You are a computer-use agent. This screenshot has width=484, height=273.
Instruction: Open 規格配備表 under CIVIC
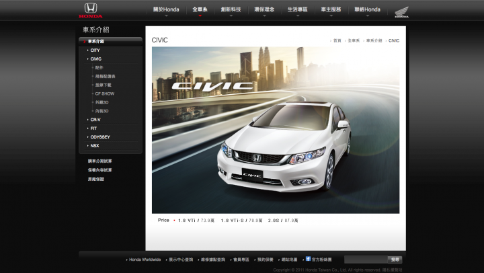(x=106, y=76)
